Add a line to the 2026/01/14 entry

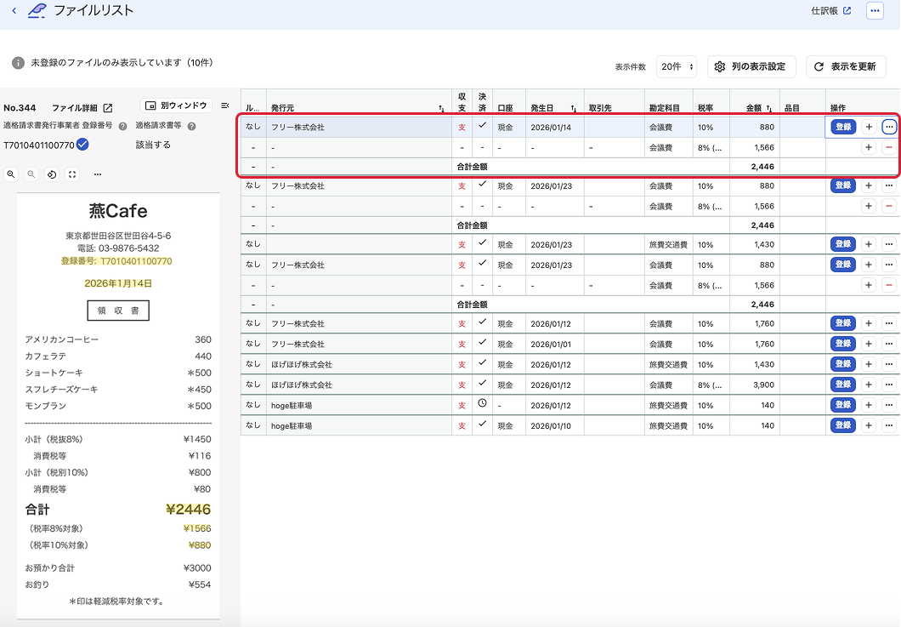(869, 127)
